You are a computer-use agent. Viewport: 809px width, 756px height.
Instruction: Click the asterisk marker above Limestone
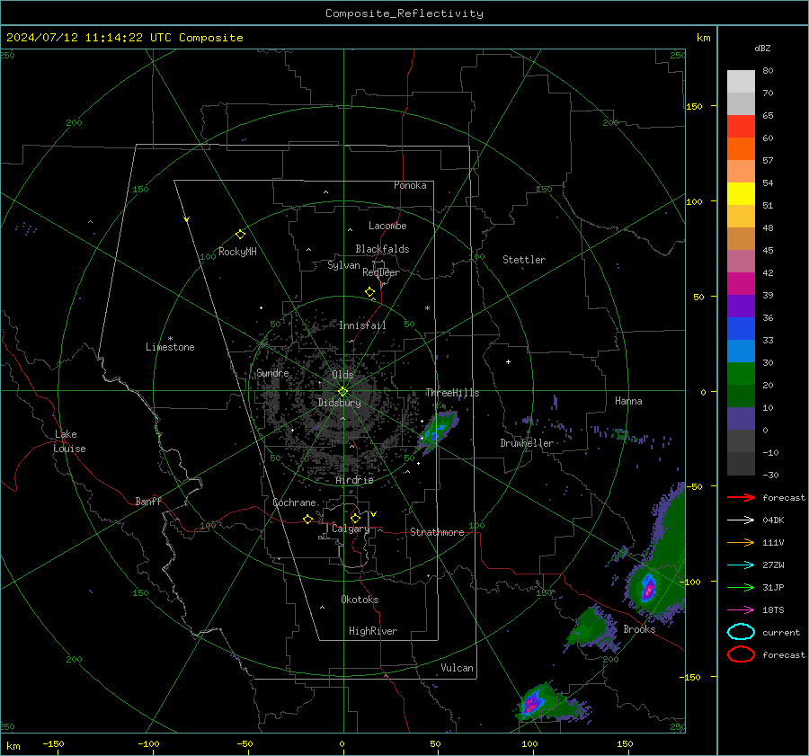(170, 339)
